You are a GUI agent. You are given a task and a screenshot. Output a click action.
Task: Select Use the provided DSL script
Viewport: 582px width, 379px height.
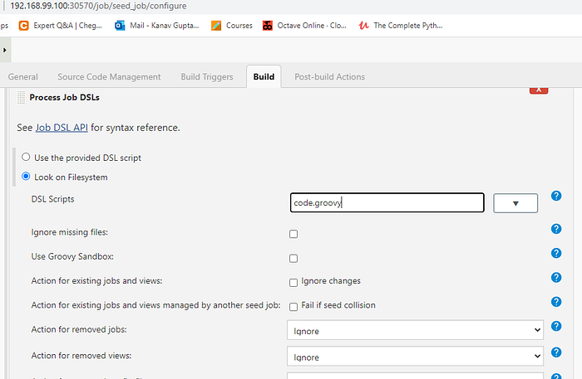26,157
